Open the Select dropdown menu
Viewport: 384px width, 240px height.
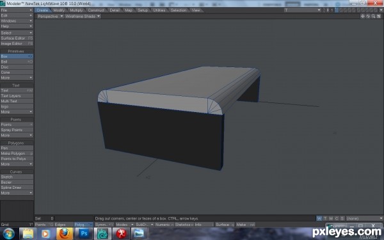(x=17, y=33)
